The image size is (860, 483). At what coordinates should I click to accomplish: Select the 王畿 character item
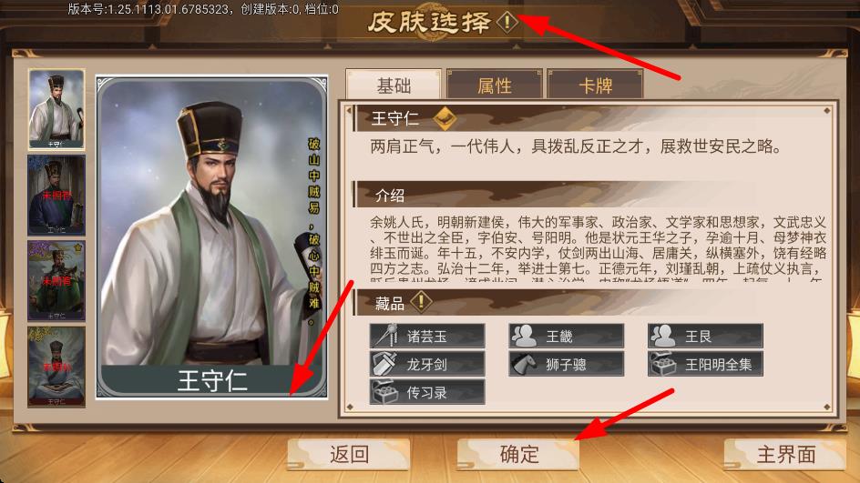(x=566, y=336)
